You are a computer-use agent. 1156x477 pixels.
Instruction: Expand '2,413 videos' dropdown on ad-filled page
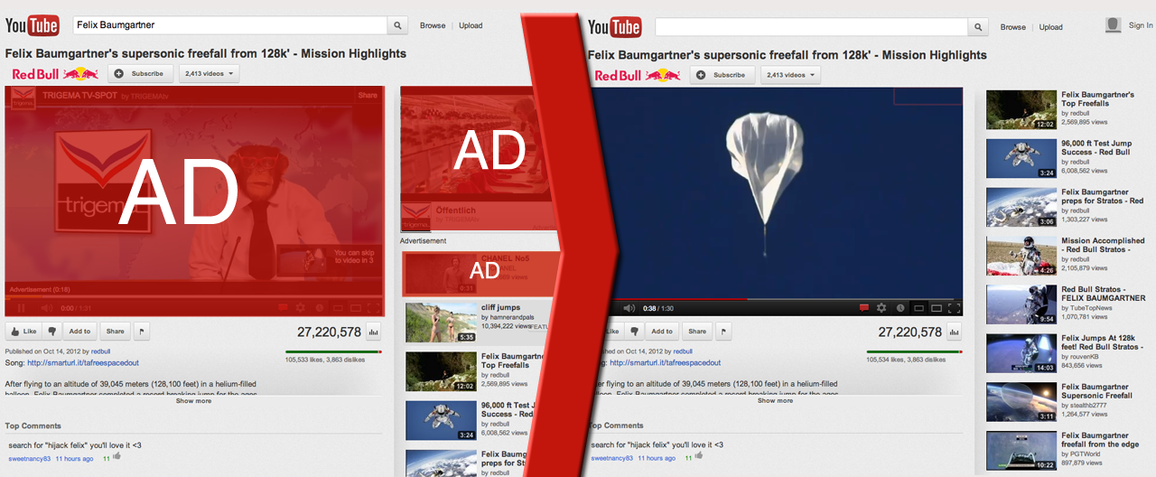pos(210,74)
